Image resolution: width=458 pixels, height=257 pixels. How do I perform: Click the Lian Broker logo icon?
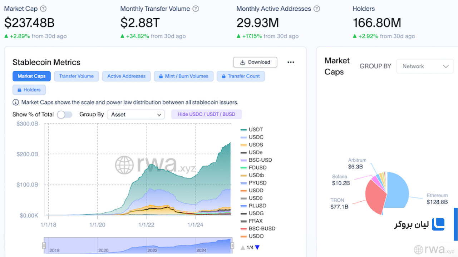[438, 224]
